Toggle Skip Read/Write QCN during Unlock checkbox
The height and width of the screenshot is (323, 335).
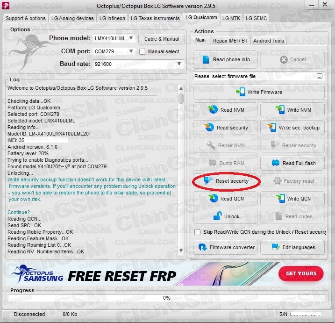tap(198, 232)
